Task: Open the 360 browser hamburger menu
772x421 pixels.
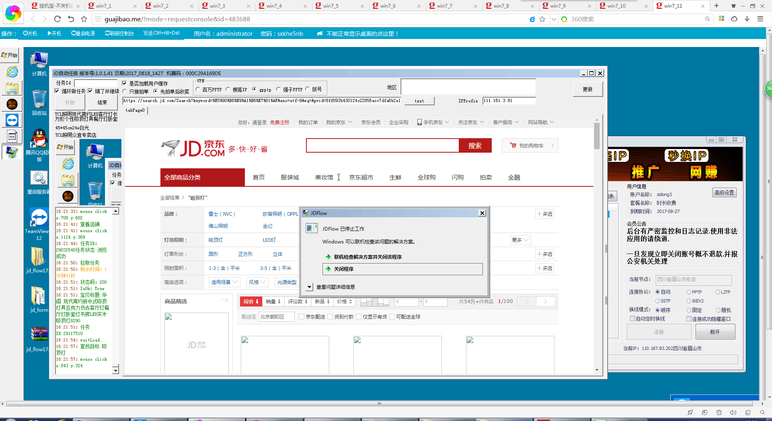Action: pos(760,19)
